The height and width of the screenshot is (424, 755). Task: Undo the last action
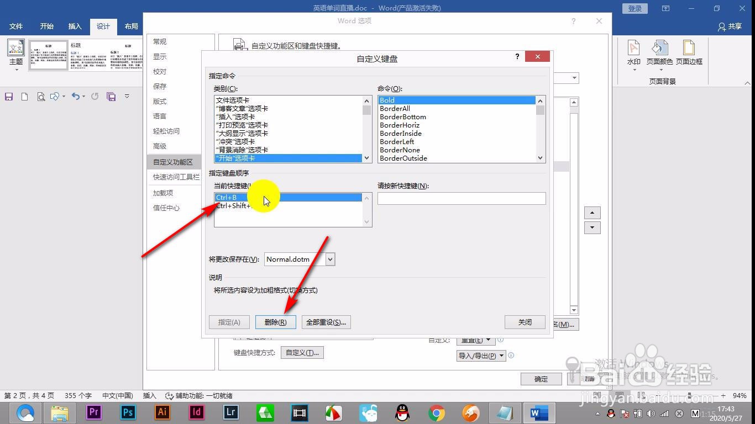tap(76, 97)
